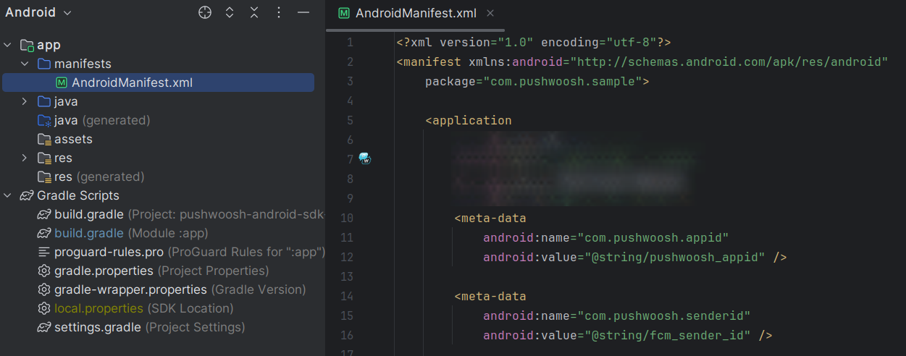Select the res (generated) folder
Screen dimensions: 906x356
(x=99, y=177)
